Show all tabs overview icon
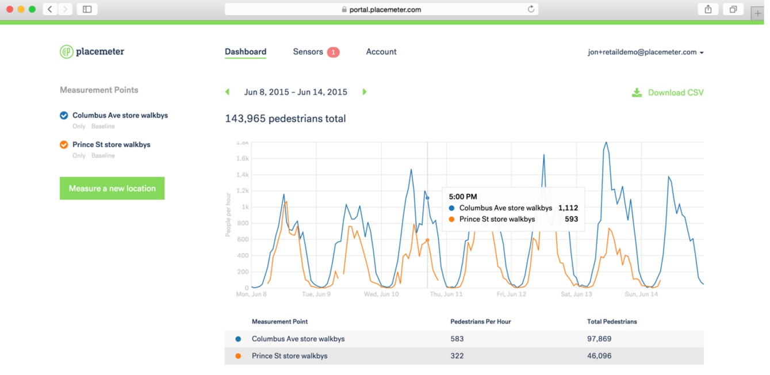Screen dimensions: 770x375 (x=733, y=9)
